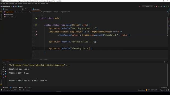Clear console with red trash icon
170x95 pixels.
pyautogui.click(x=6, y=76)
